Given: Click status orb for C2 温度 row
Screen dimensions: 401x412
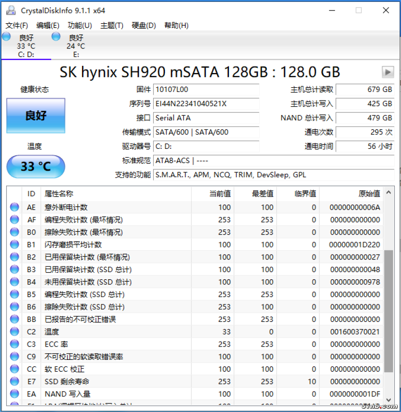Looking at the screenshot, I should point(15,332).
